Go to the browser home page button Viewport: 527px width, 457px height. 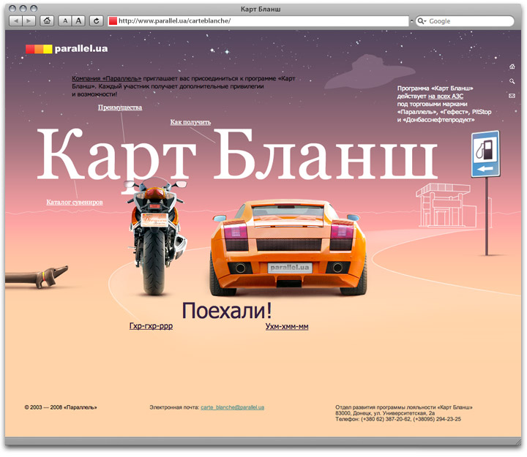click(47, 21)
